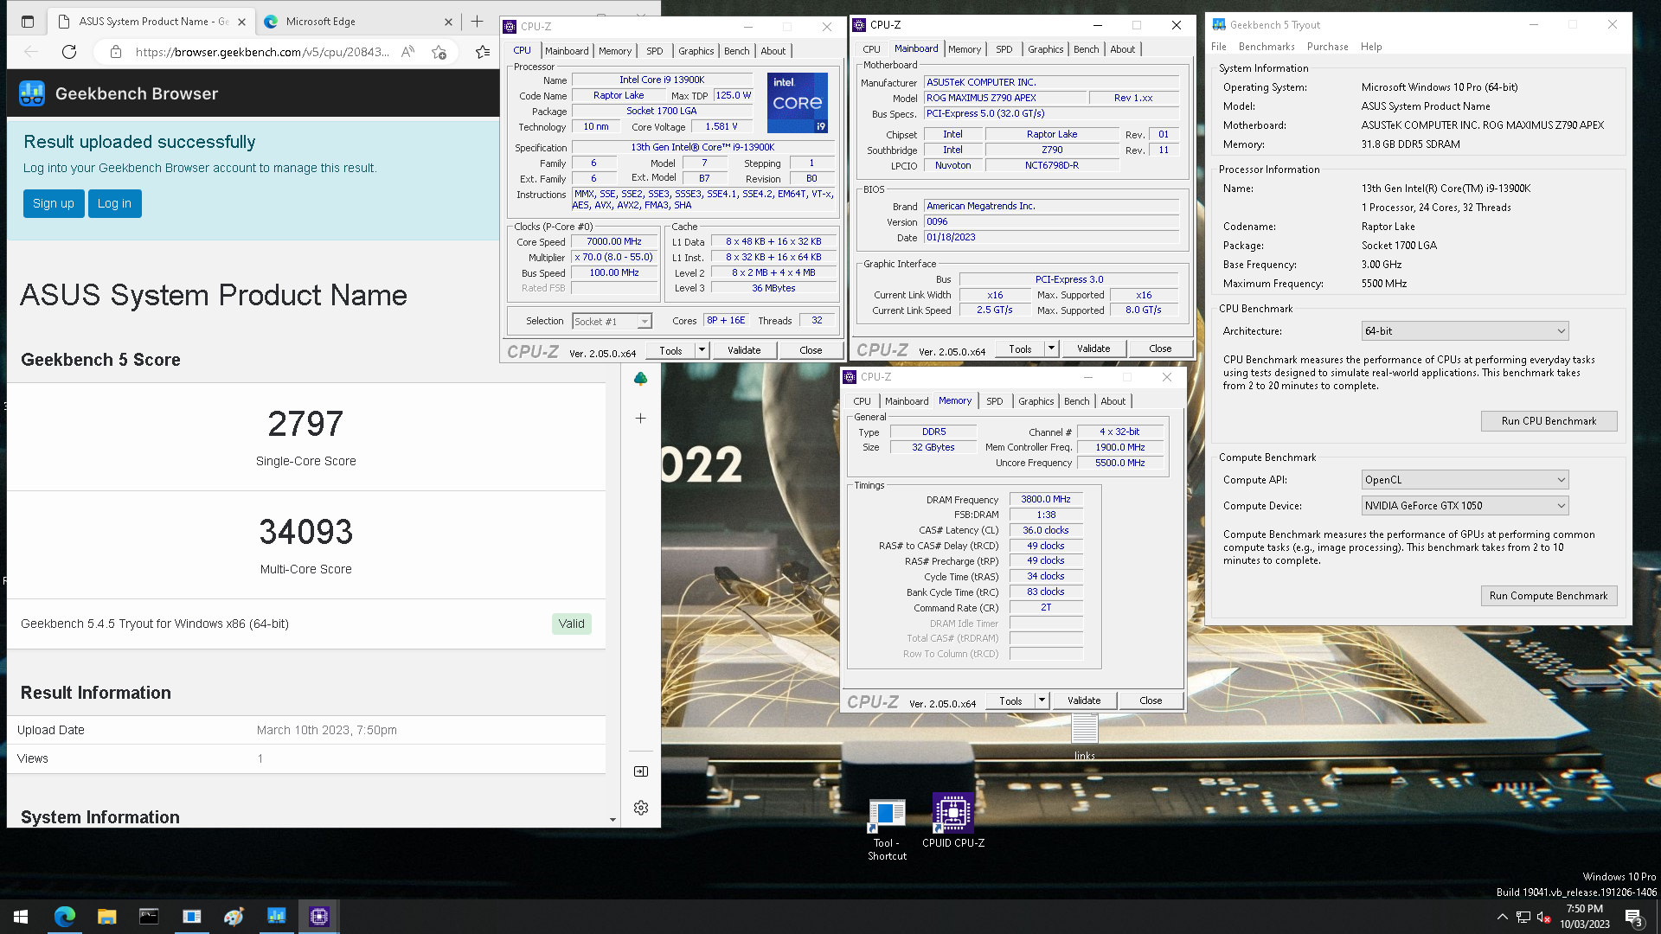Click the Core Speed 7000.00 MHz value
This screenshot has width=1661, height=934.
(x=613, y=242)
